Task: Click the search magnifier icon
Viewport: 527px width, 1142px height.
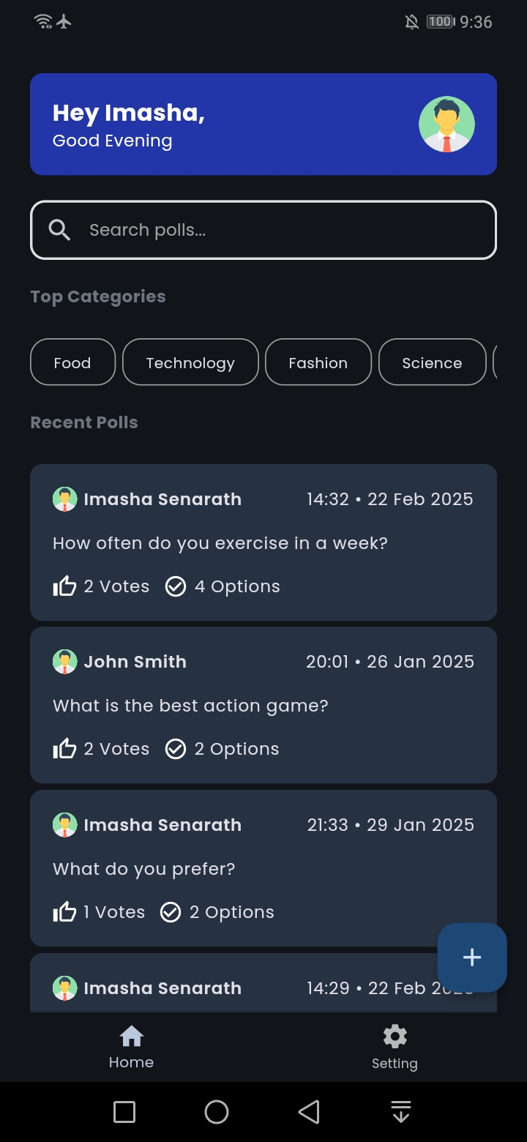Action: [x=59, y=230]
